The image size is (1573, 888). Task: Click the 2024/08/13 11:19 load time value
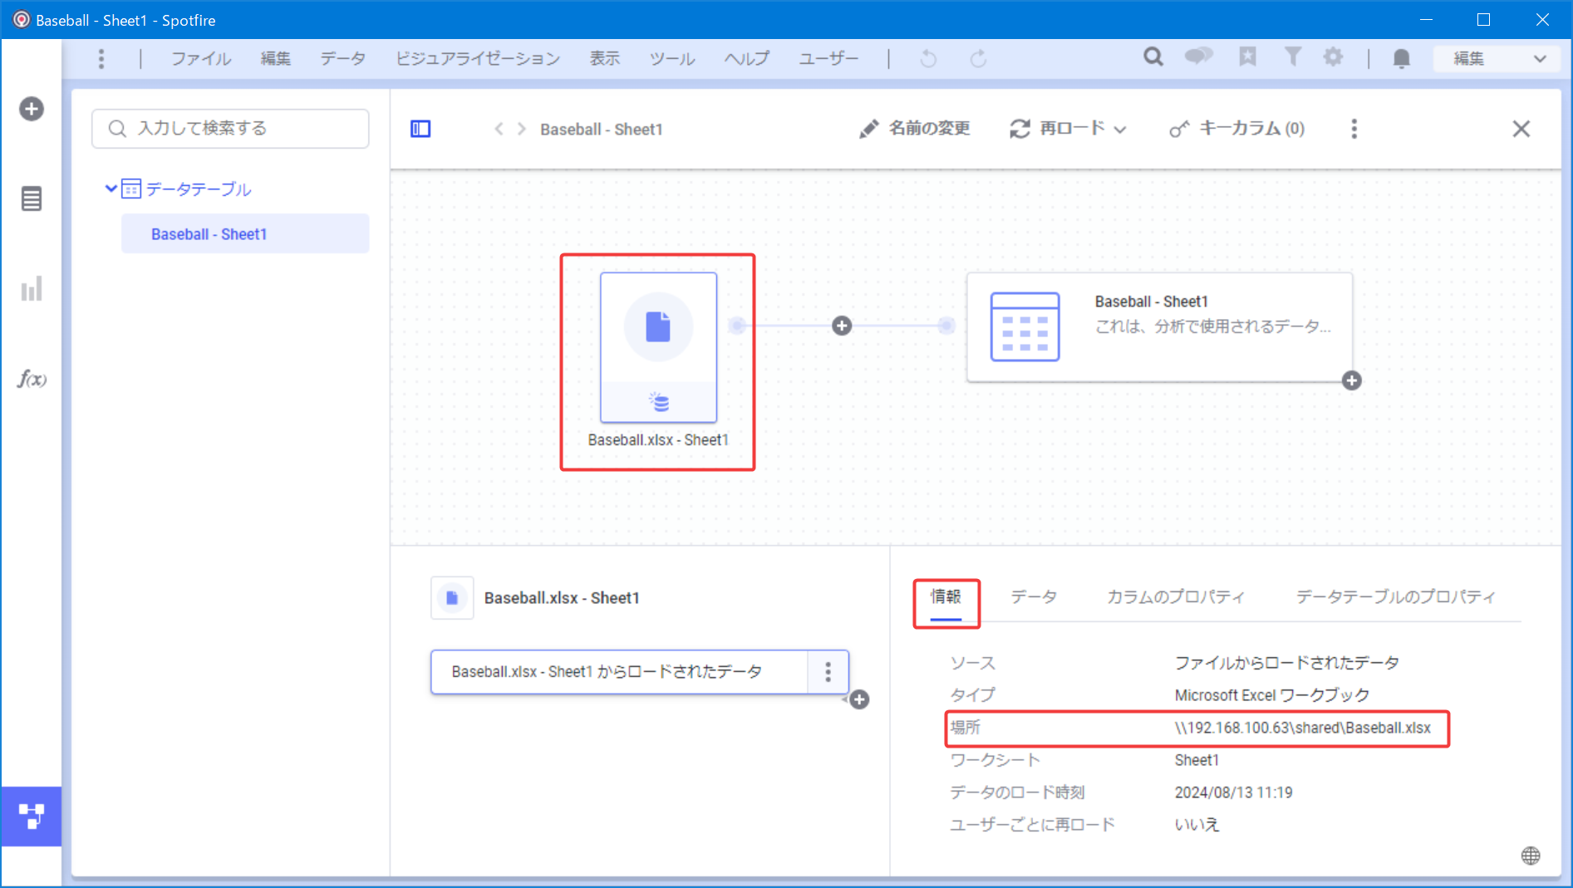point(1233,792)
